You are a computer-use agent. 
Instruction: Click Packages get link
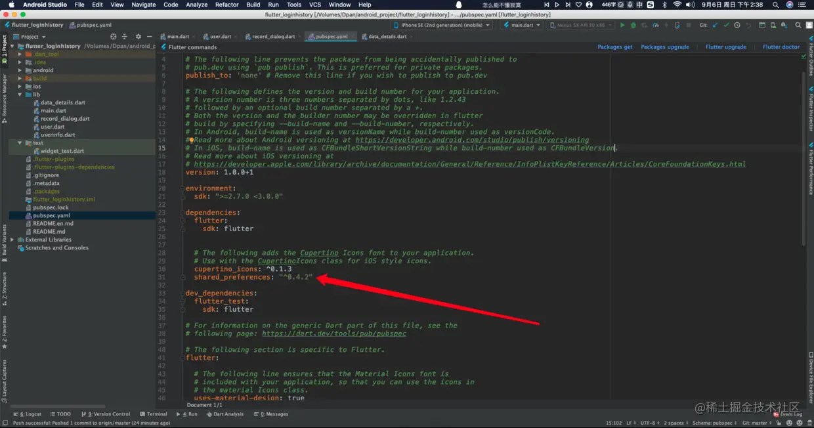pyautogui.click(x=614, y=47)
